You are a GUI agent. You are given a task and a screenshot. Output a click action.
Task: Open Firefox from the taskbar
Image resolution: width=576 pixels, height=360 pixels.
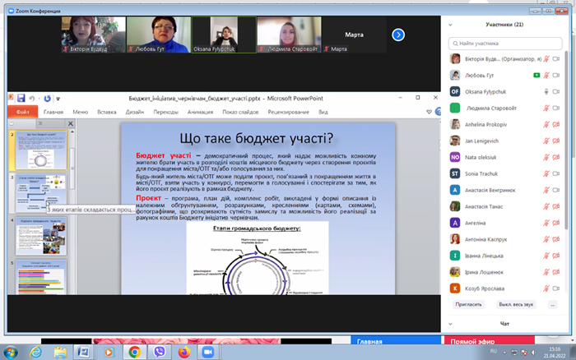tap(184, 353)
